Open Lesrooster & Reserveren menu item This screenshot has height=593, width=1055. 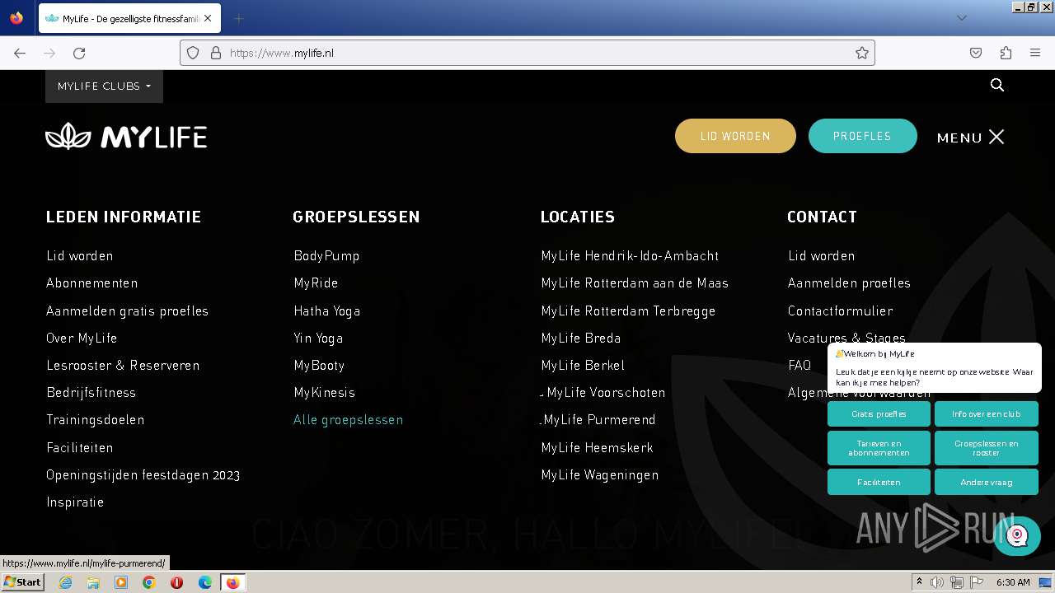123,365
